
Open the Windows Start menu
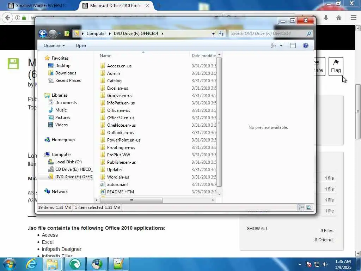point(9,264)
